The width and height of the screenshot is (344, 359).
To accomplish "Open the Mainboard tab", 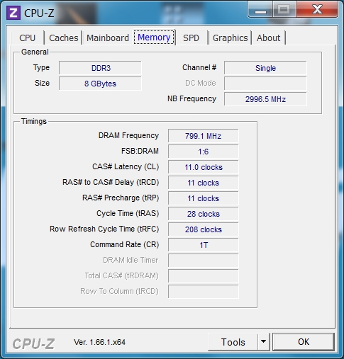I will click(108, 38).
